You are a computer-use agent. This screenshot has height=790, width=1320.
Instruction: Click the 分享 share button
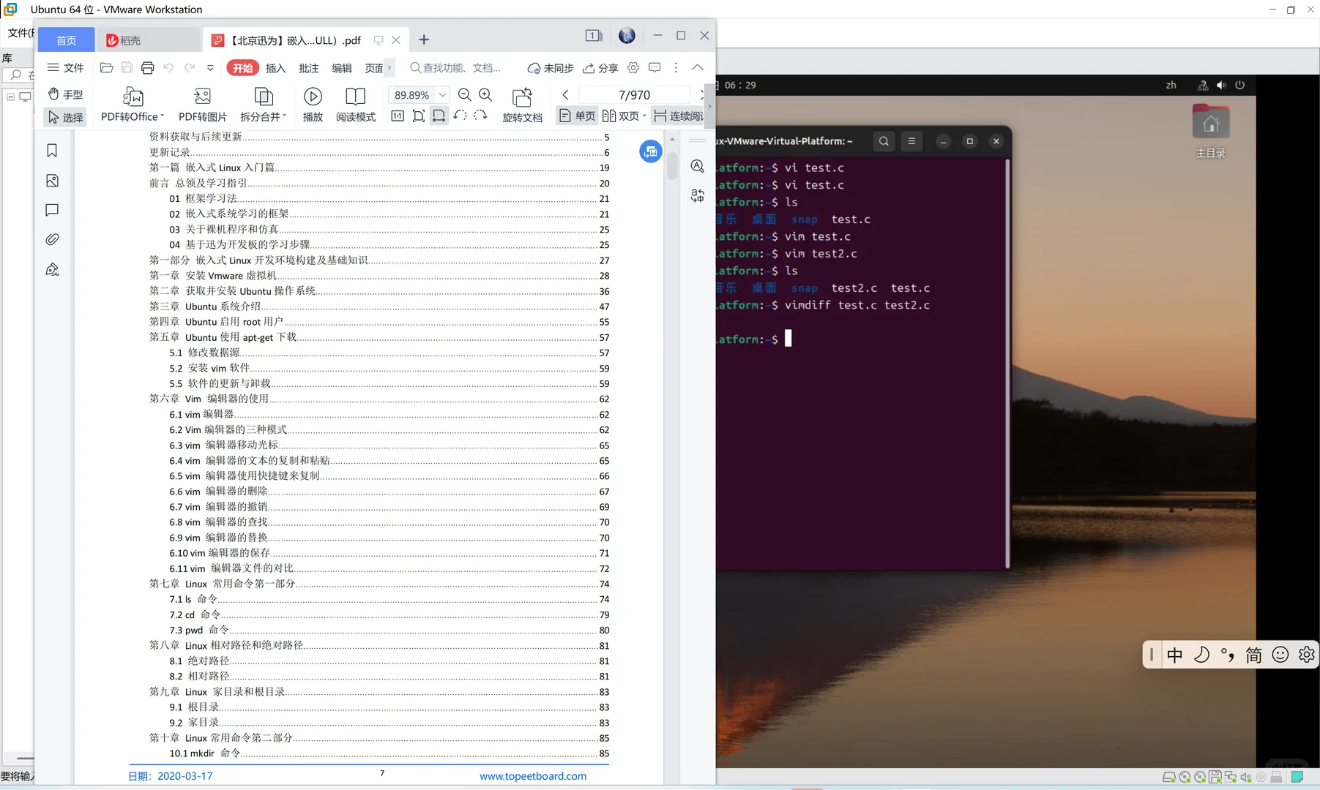[600, 67]
